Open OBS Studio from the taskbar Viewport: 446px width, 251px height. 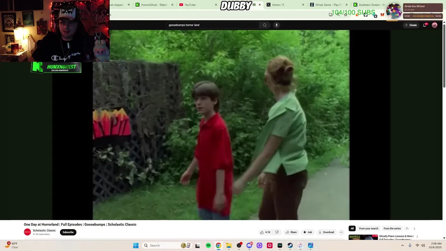point(239,245)
